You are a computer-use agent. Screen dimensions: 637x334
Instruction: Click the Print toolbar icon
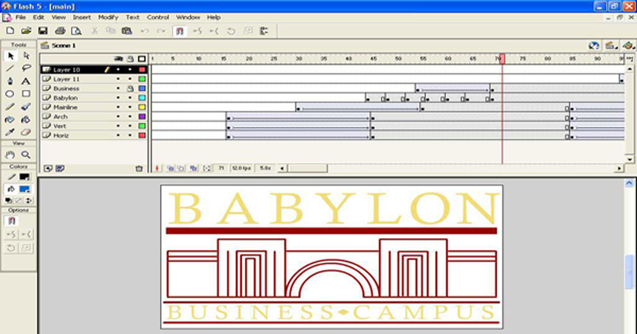pos(61,31)
